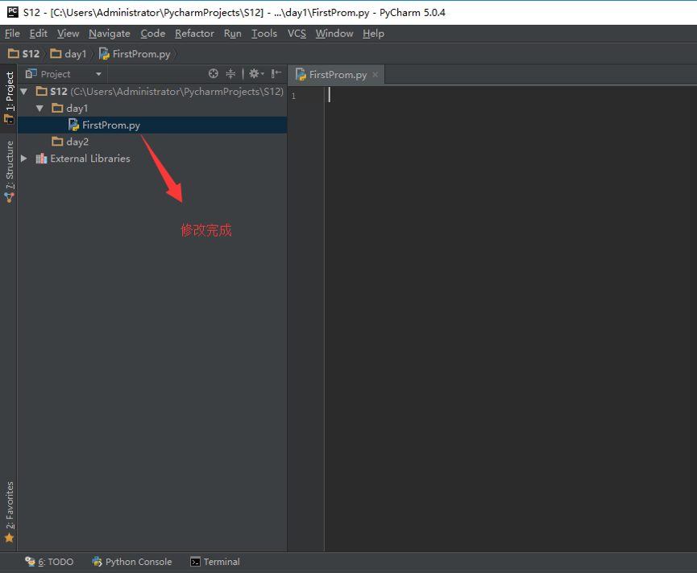Open the VCS menu
The height and width of the screenshot is (573, 697).
coord(297,33)
